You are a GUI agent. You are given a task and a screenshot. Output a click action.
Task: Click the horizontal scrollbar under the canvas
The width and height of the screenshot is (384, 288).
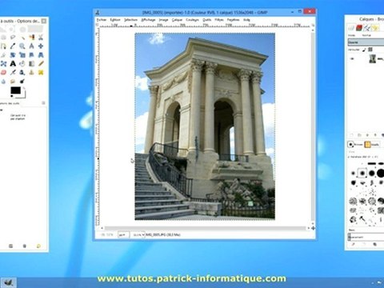(205, 228)
